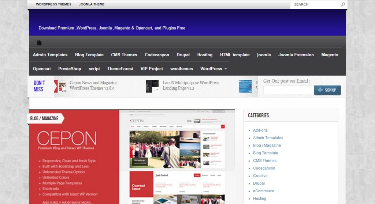Screen dimensions: 375x204
Task: Click the Blog / Magazine category ribbon
Action: point(45,118)
